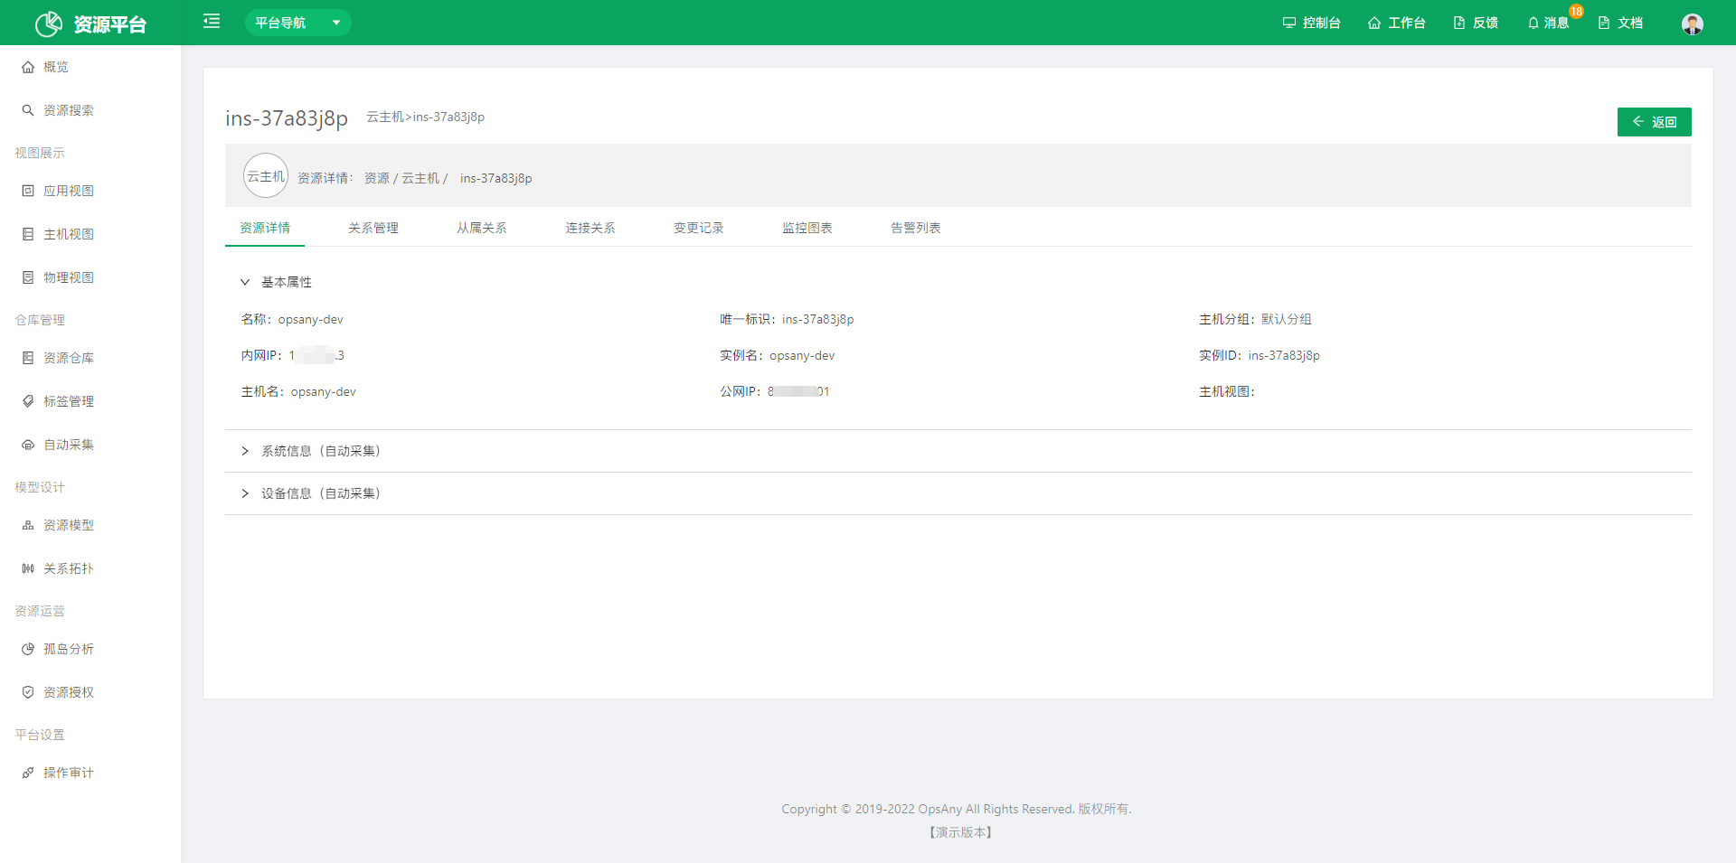This screenshot has width=1736, height=863.
Task: Select the 资源详情 tab
Action: 265,228
